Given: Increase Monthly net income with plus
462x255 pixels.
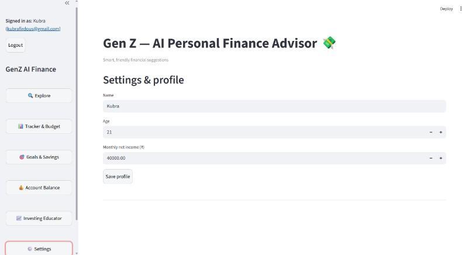Looking at the screenshot, I should coord(441,158).
